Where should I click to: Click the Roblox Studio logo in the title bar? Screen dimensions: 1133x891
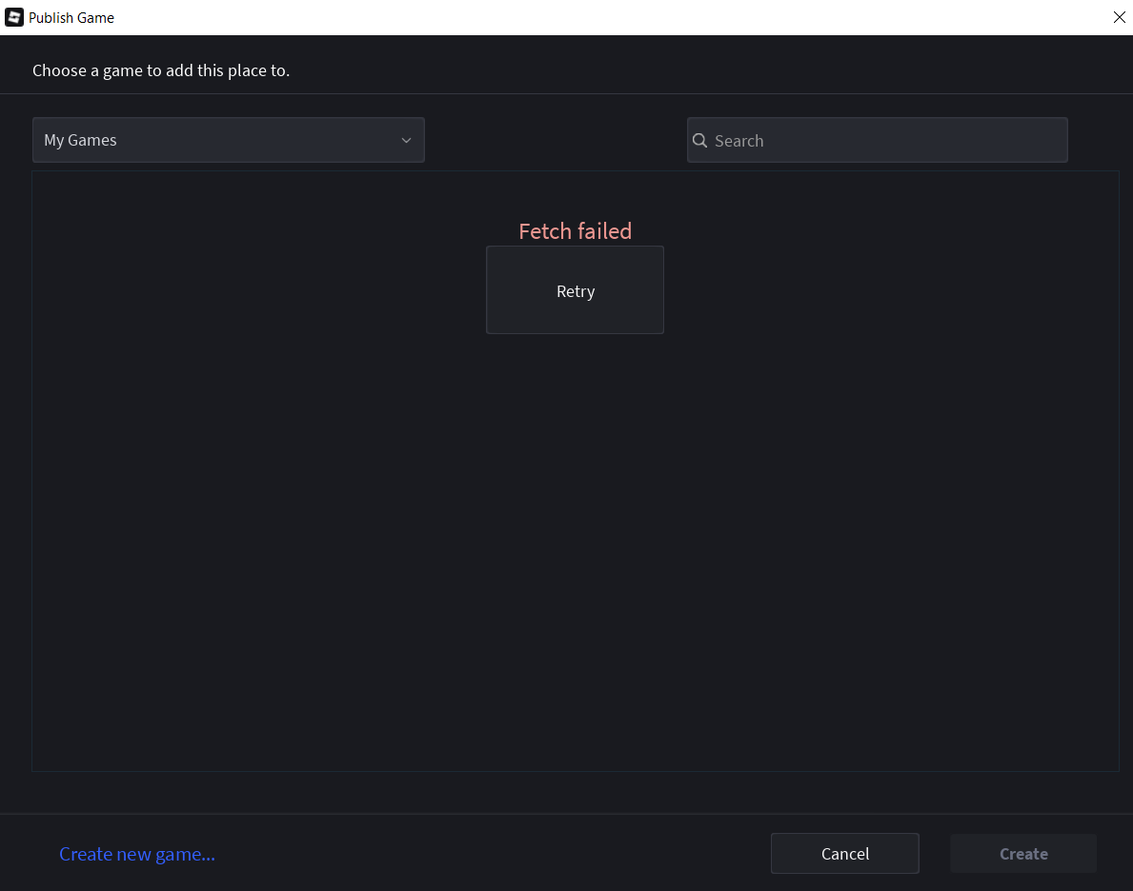click(x=12, y=17)
